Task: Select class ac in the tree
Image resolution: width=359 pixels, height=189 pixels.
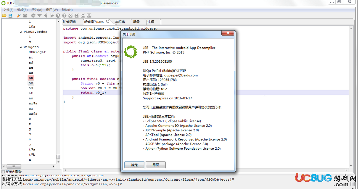Action: [x=31, y=57]
